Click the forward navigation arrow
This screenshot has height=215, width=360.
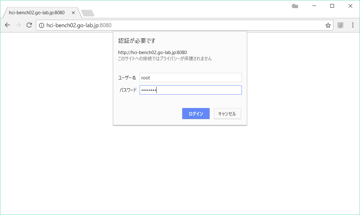(x=18, y=25)
